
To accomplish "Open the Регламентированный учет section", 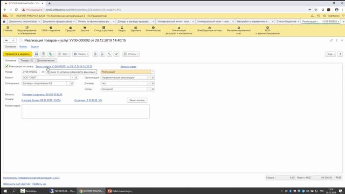I will 239,30.
